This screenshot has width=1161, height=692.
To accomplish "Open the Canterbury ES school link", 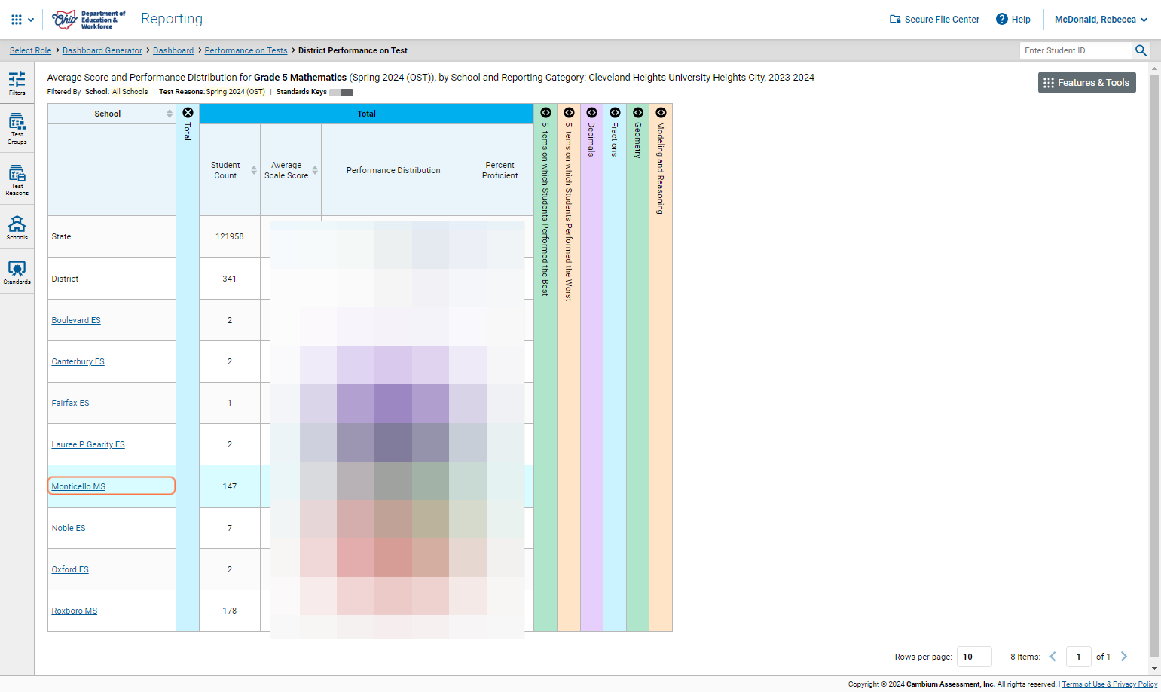I will pyautogui.click(x=78, y=361).
